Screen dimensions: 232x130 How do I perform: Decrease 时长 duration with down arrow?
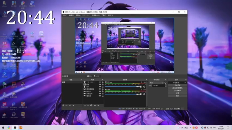[x=166, y=86]
